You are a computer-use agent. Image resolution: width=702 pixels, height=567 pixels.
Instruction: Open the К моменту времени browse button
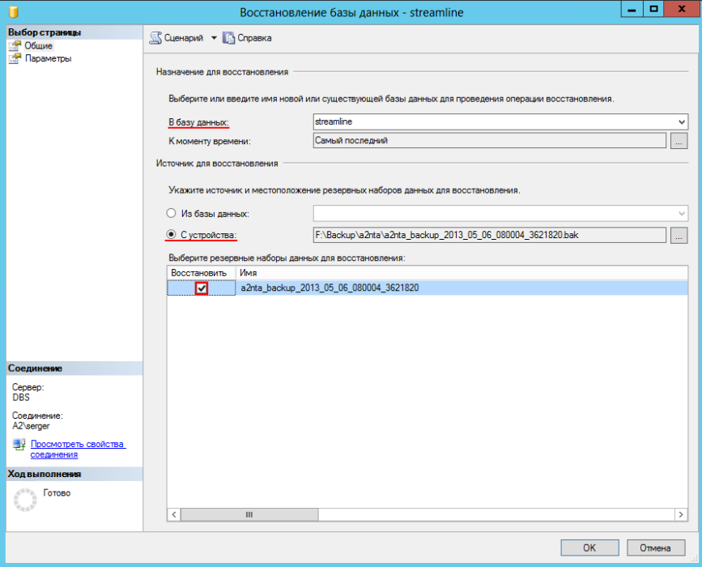(679, 141)
